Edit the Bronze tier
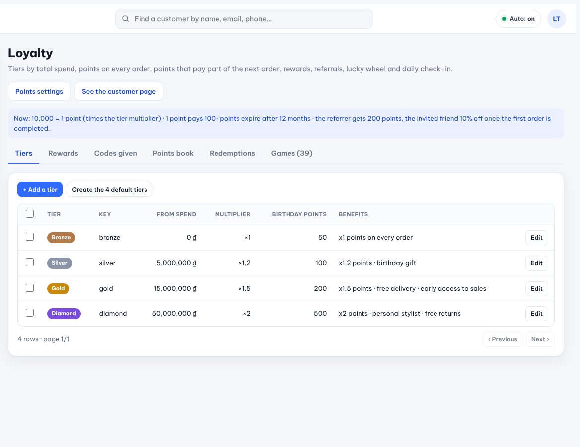This screenshot has height=447, width=580. [536, 238]
